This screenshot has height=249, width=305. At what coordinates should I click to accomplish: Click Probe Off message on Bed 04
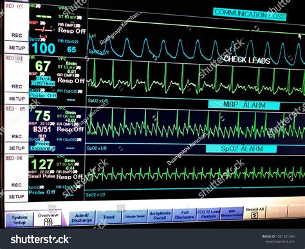(x=42, y=95)
